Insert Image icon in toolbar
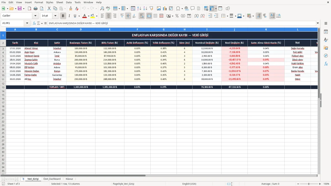The height and width of the screenshot is (186, 331). pyautogui.click(x=159, y=9)
